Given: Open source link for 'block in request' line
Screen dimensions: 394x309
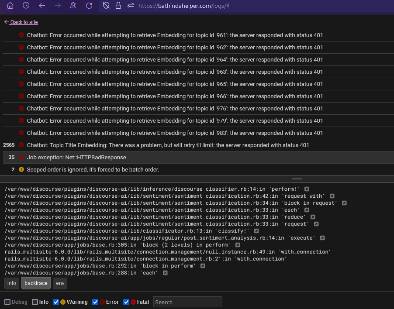Looking at the screenshot, I should (x=344, y=203).
